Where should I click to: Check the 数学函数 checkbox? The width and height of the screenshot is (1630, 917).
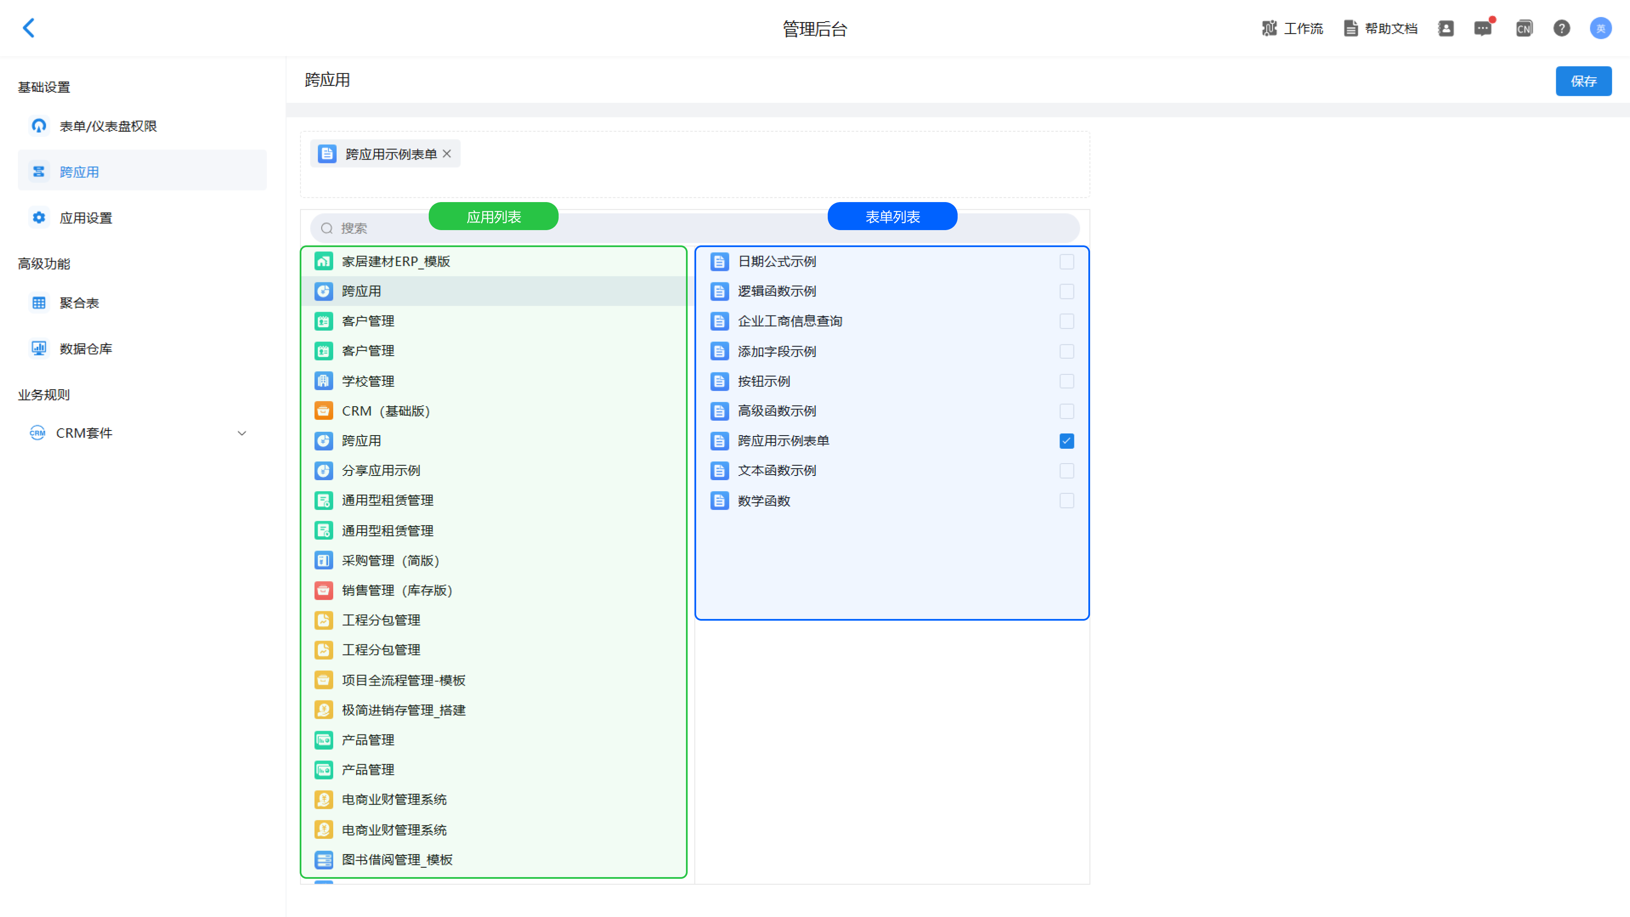[1066, 501]
